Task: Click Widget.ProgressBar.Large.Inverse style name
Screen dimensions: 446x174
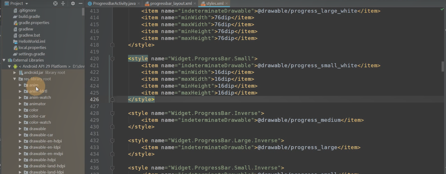Action: (224, 141)
